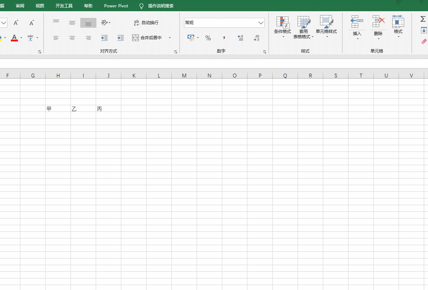
Task: Select column Q header
Action: [285, 75]
